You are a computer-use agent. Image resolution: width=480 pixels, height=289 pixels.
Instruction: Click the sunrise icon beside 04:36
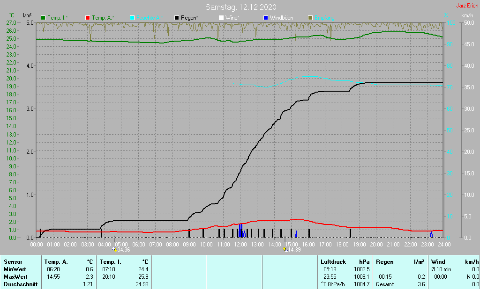114,249
